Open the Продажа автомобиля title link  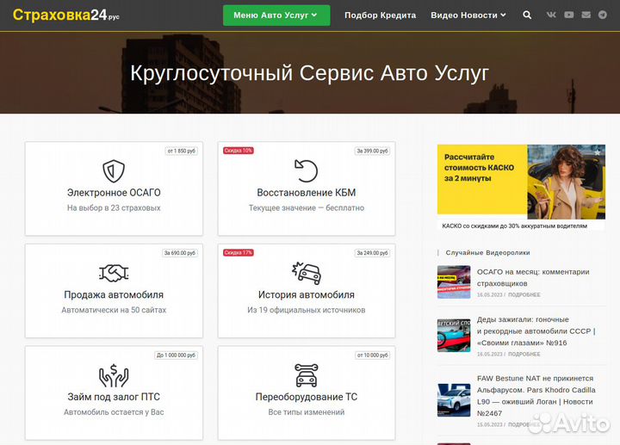[x=114, y=295]
